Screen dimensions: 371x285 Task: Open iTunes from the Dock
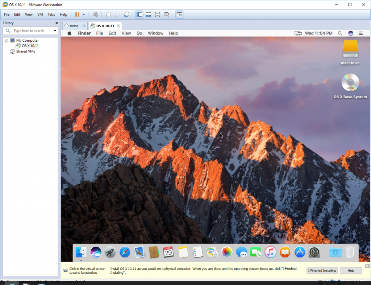tap(270, 252)
